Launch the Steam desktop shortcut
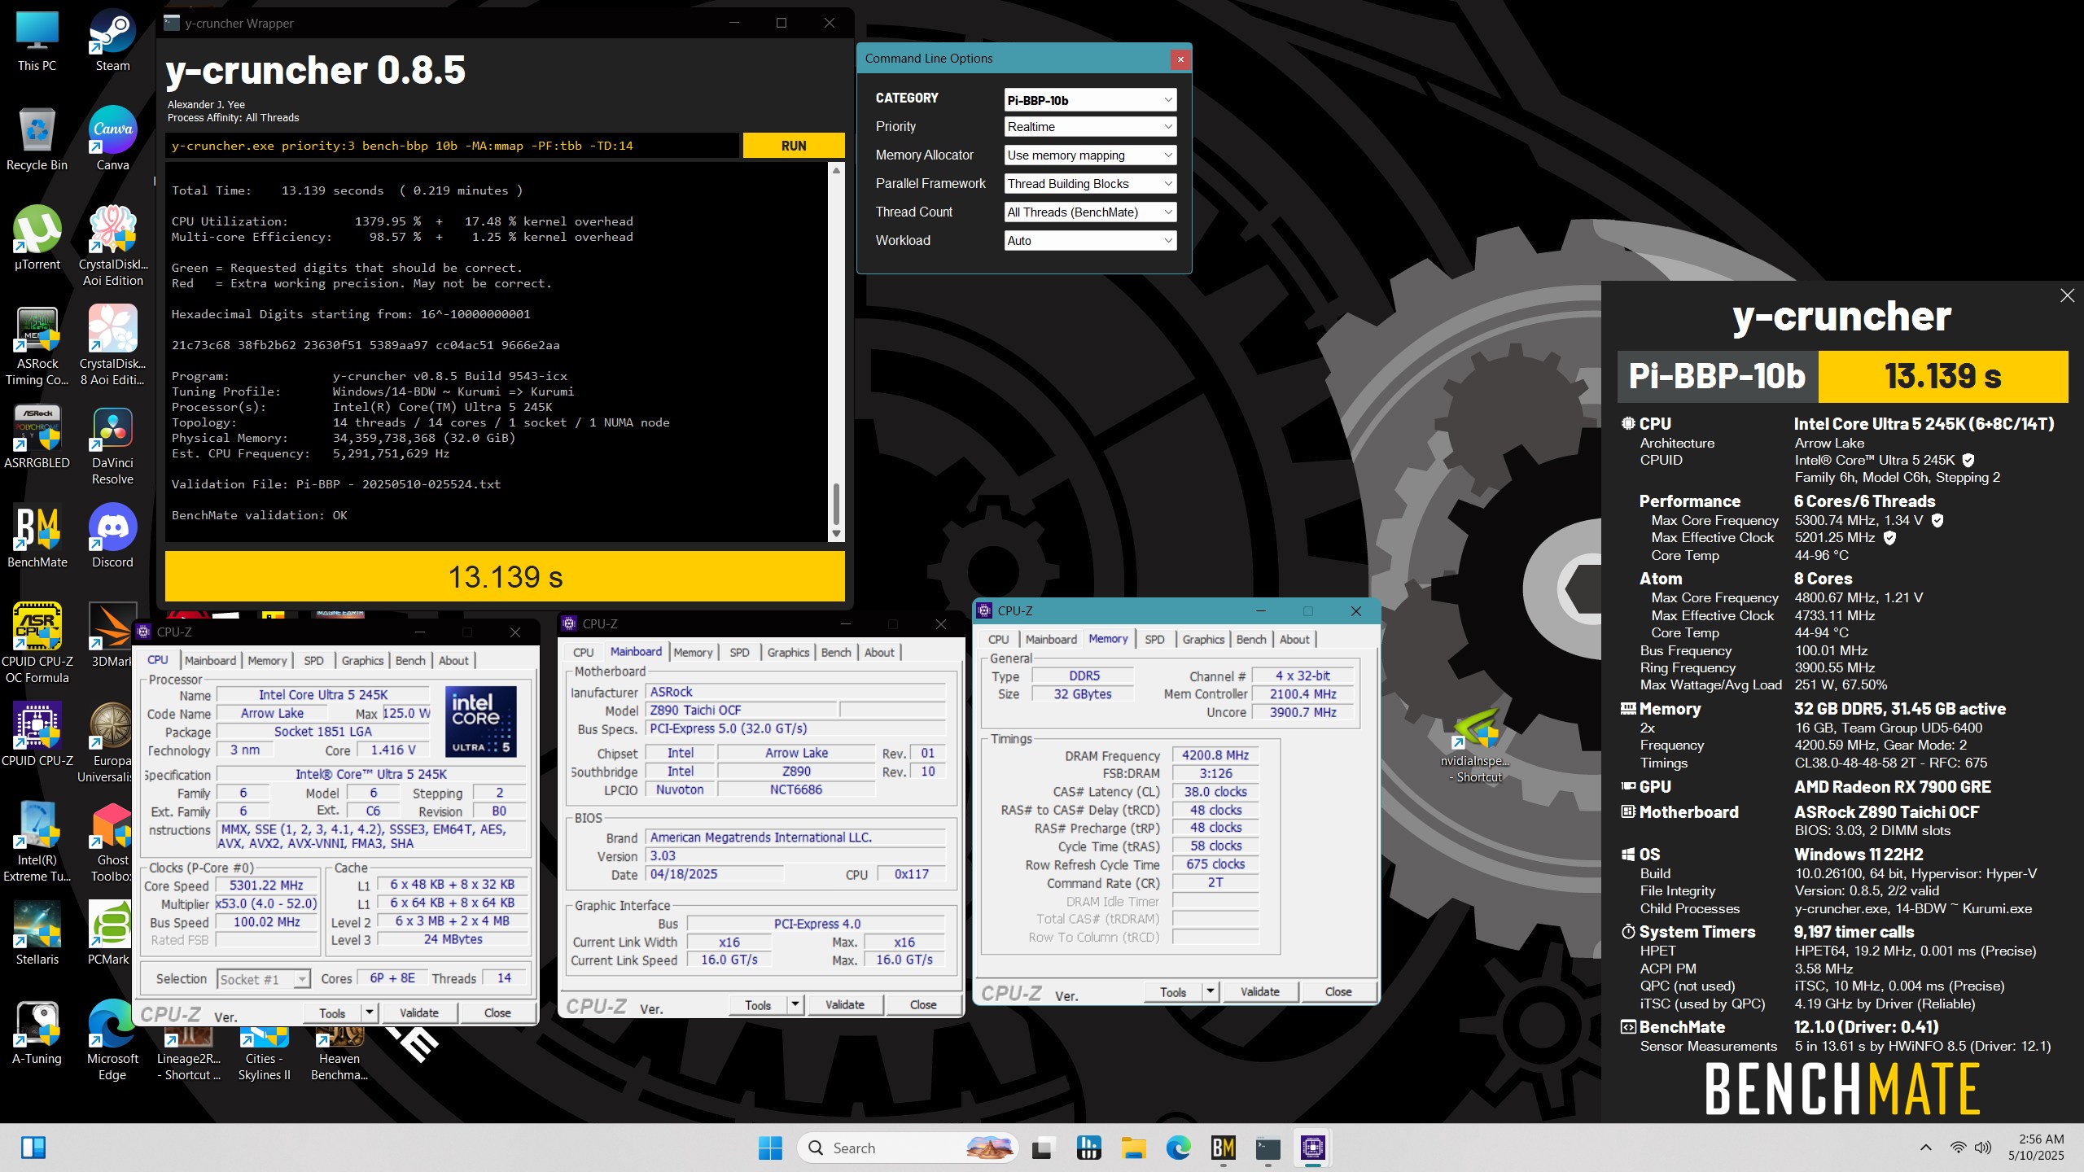The width and height of the screenshot is (2084, 1172). click(112, 41)
